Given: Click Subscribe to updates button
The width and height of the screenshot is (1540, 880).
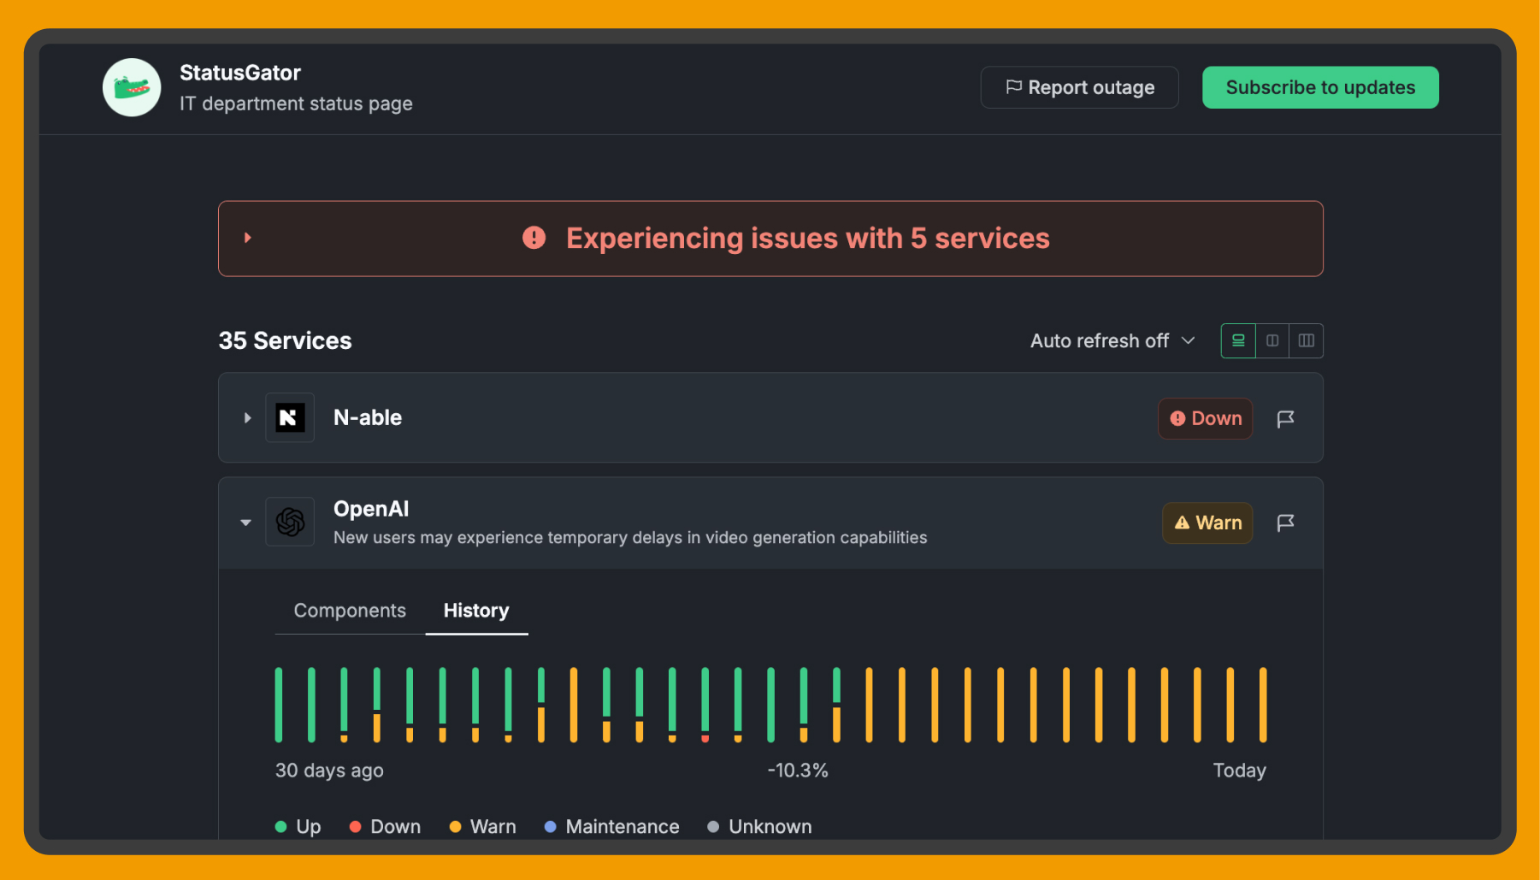Looking at the screenshot, I should 1320,87.
